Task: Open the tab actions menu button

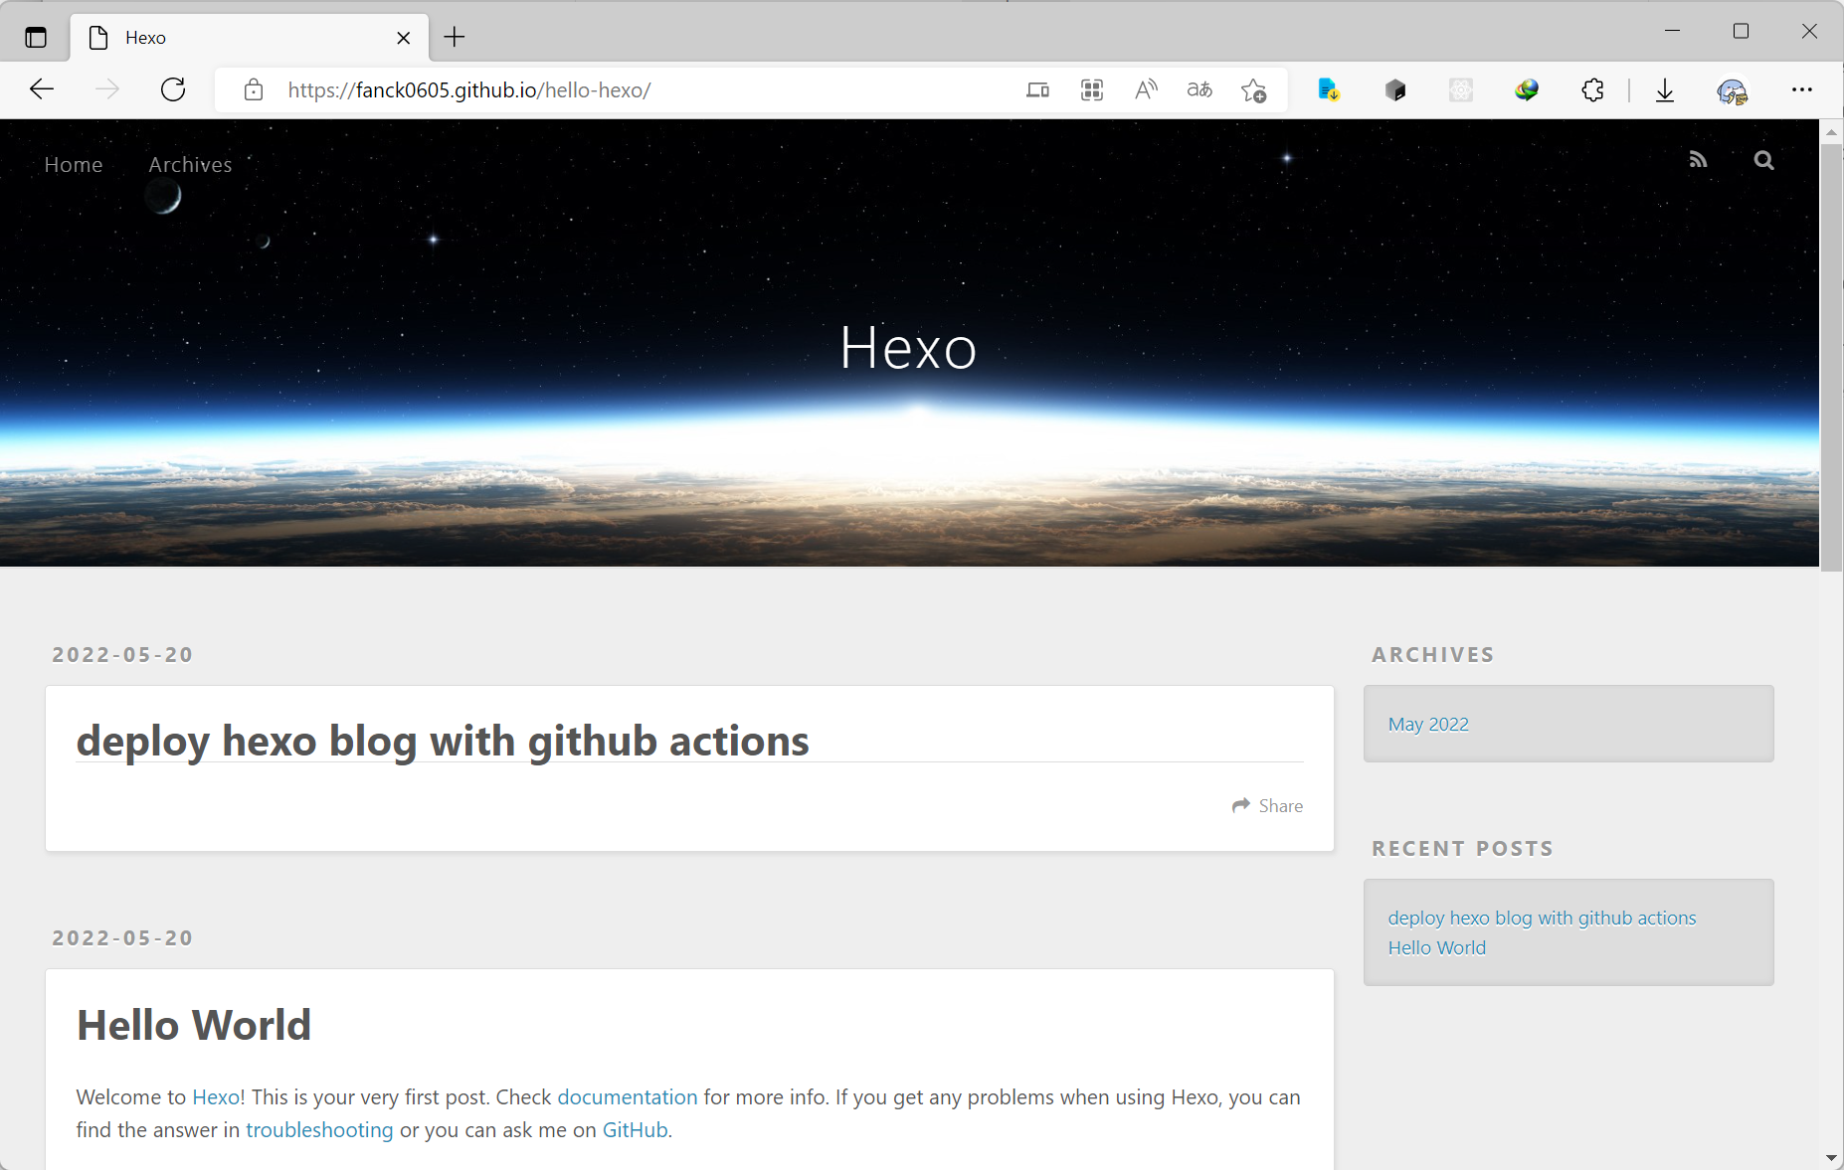Action: 36,38
